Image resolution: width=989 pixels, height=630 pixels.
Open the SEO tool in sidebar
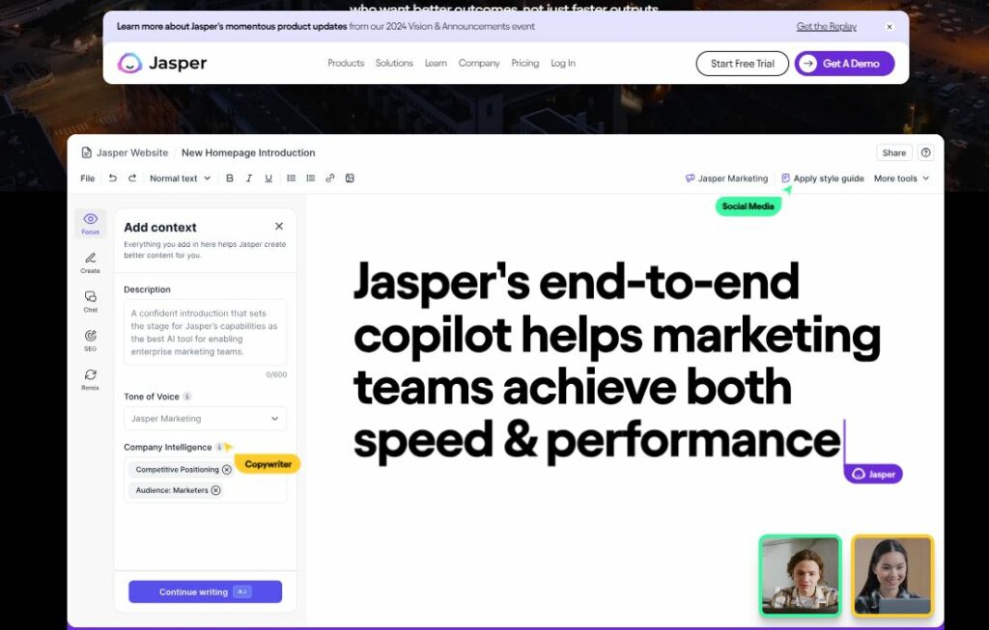(x=90, y=341)
